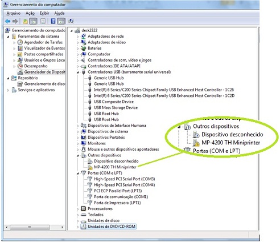Select the USB Mass Storage Device entry
Screen dimensions: 280x242
pyautogui.click(x=116, y=107)
